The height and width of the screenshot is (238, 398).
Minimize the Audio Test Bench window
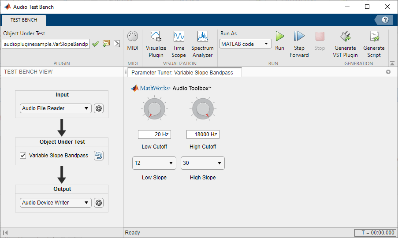coord(347,7)
